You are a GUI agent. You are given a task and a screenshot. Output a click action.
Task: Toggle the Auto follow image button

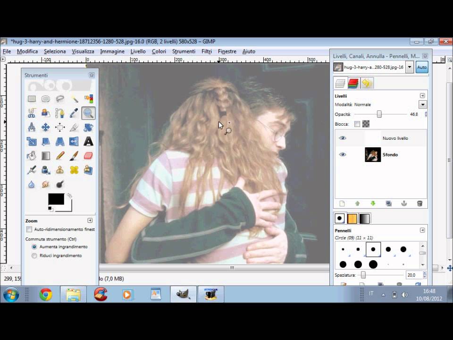[x=422, y=68]
